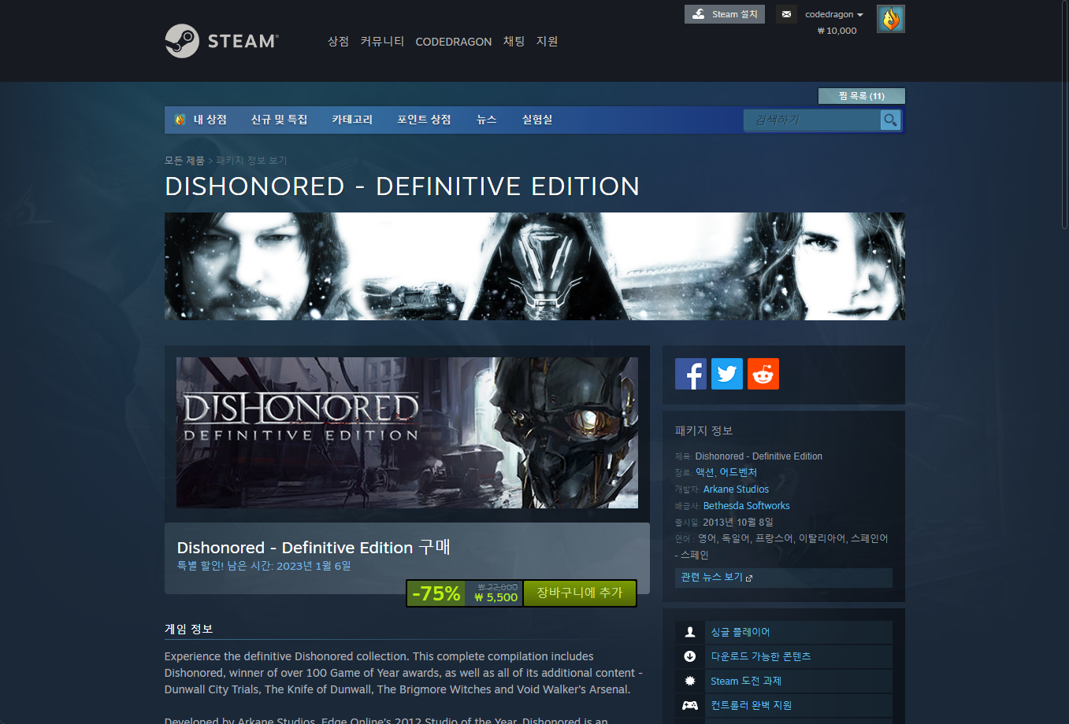Click the sale end date 2023년 1월 6일
The height and width of the screenshot is (724, 1069).
[314, 566]
